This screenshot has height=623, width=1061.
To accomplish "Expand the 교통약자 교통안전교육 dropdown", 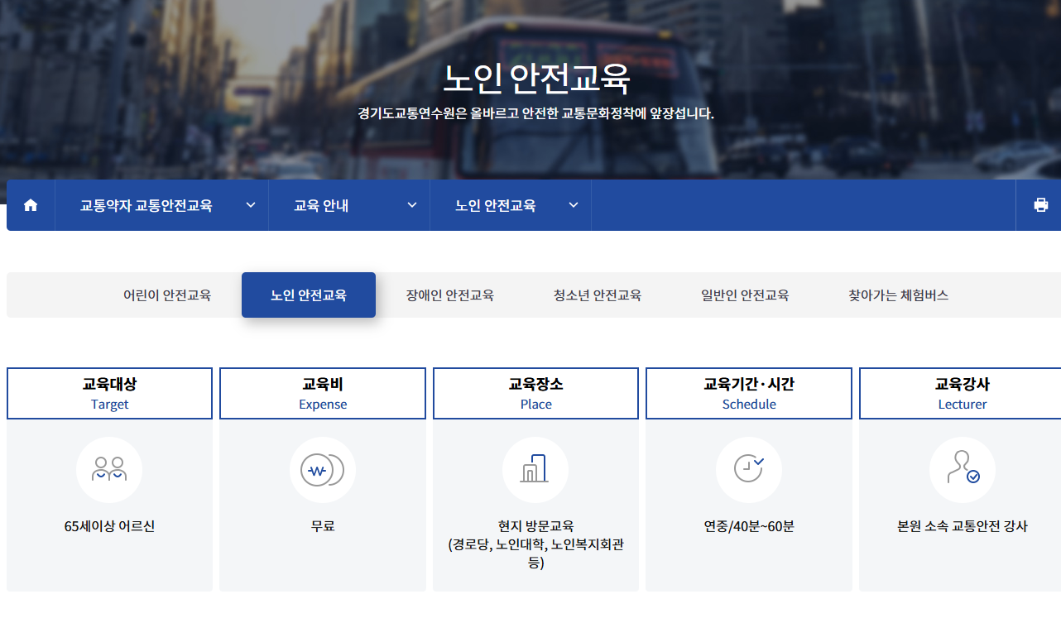I will 162,205.
